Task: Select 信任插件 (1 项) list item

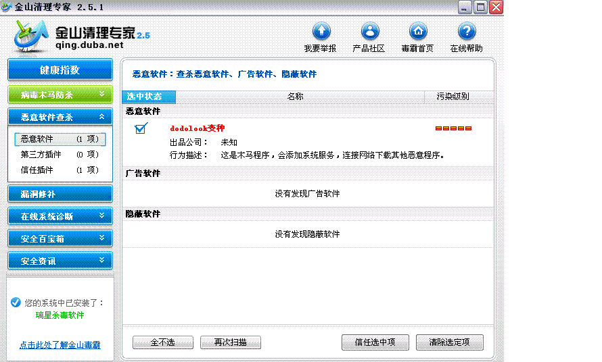Action: 60,170
